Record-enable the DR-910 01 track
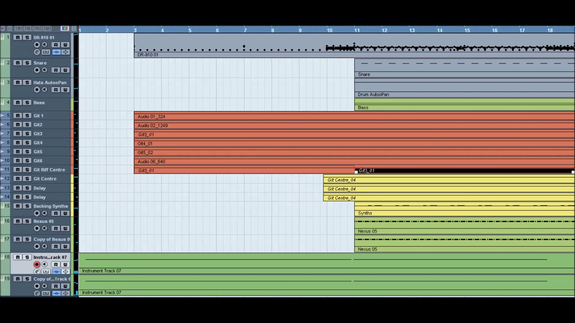 pyautogui.click(x=37, y=45)
